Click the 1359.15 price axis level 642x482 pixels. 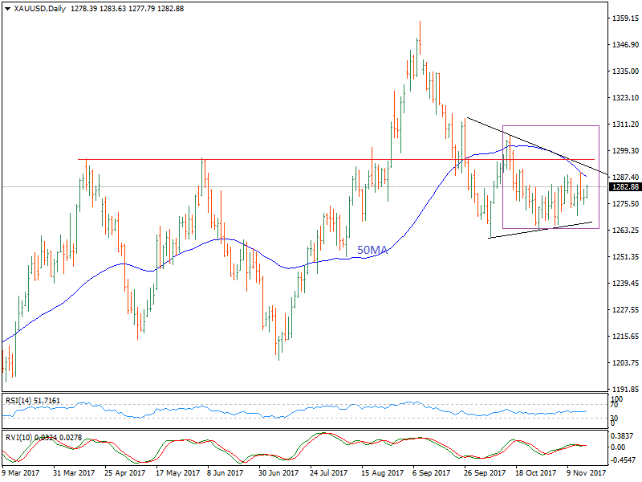tap(624, 18)
